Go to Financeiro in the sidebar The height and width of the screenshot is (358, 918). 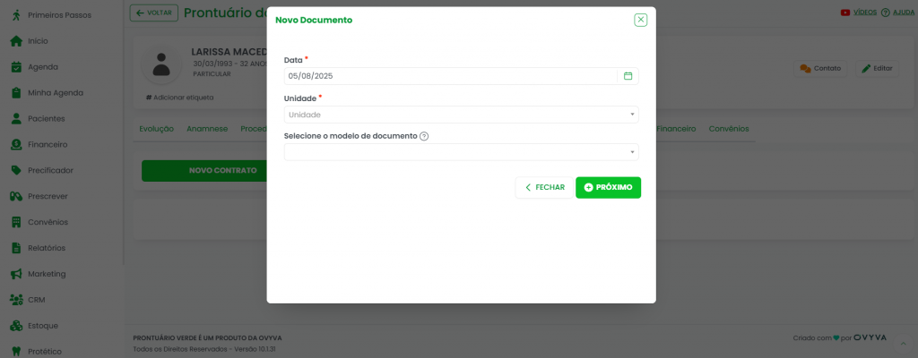48,144
